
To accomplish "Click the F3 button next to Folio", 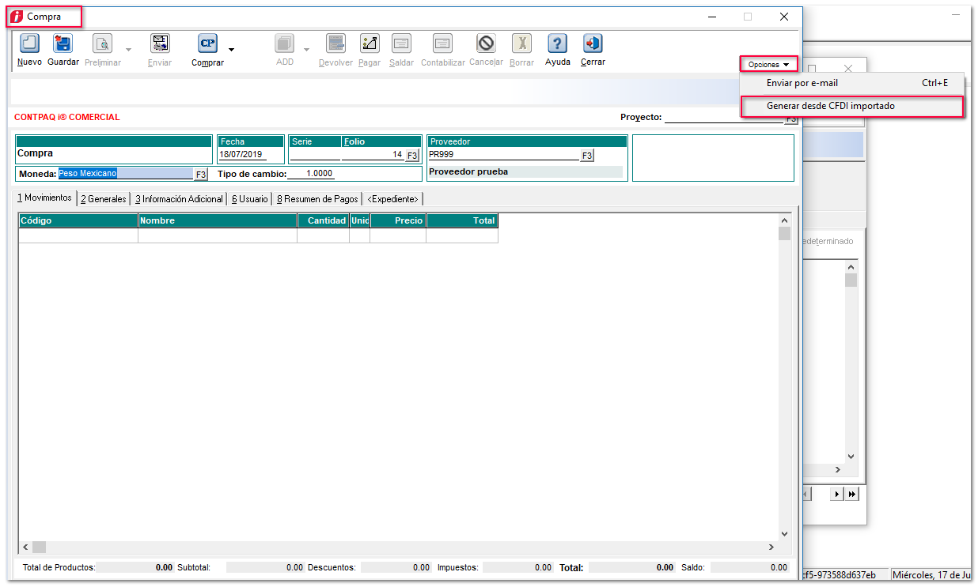I will pos(412,156).
